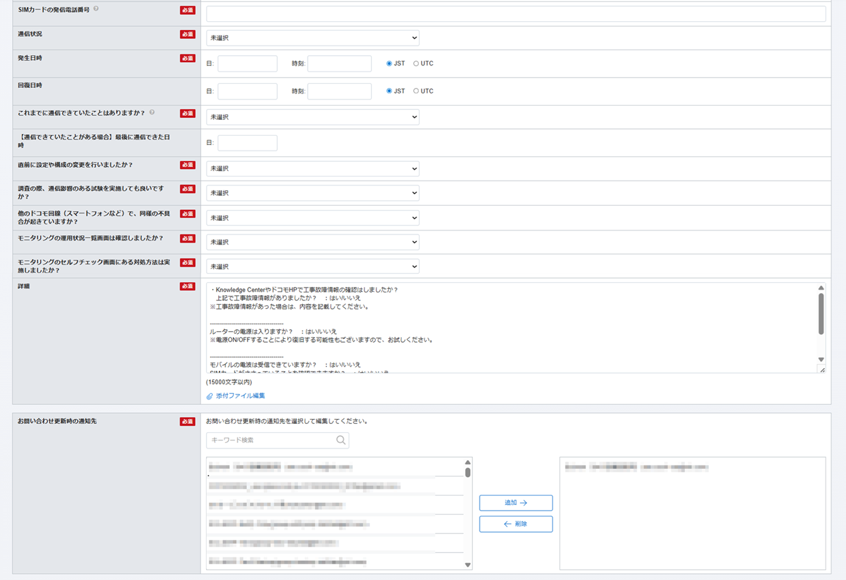
Task: Click the SIMカードの発信電話番号 input field
Action: [x=516, y=14]
